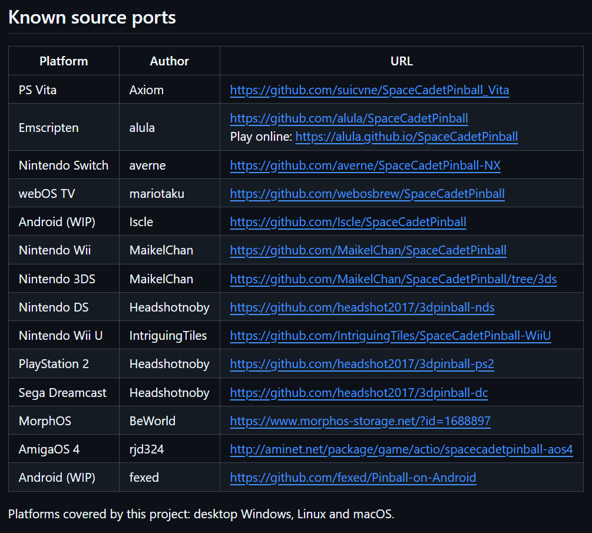Click the 'Play online:' label text
The width and height of the screenshot is (592, 533).
(x=261, y=136)
